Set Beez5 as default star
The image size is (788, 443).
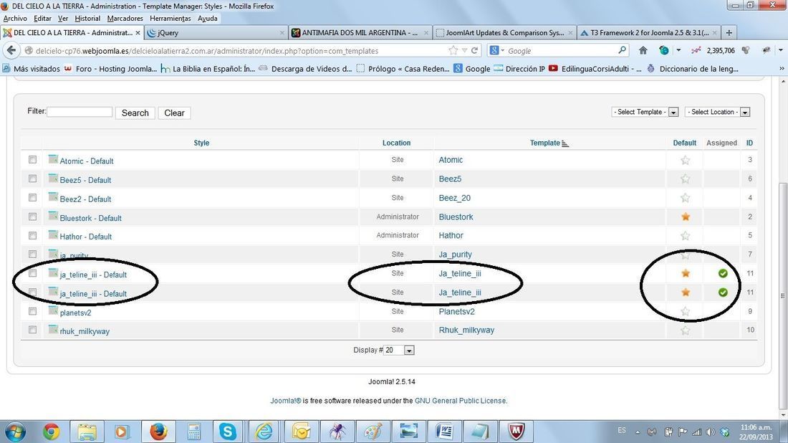685,179
